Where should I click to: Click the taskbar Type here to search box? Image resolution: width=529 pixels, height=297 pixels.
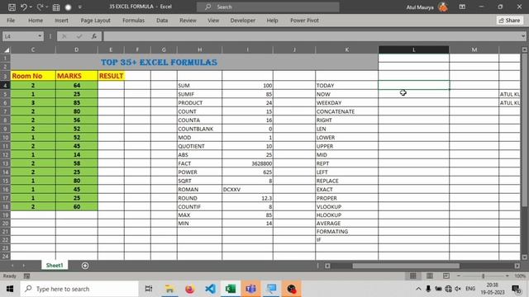[x=79, y=289]
